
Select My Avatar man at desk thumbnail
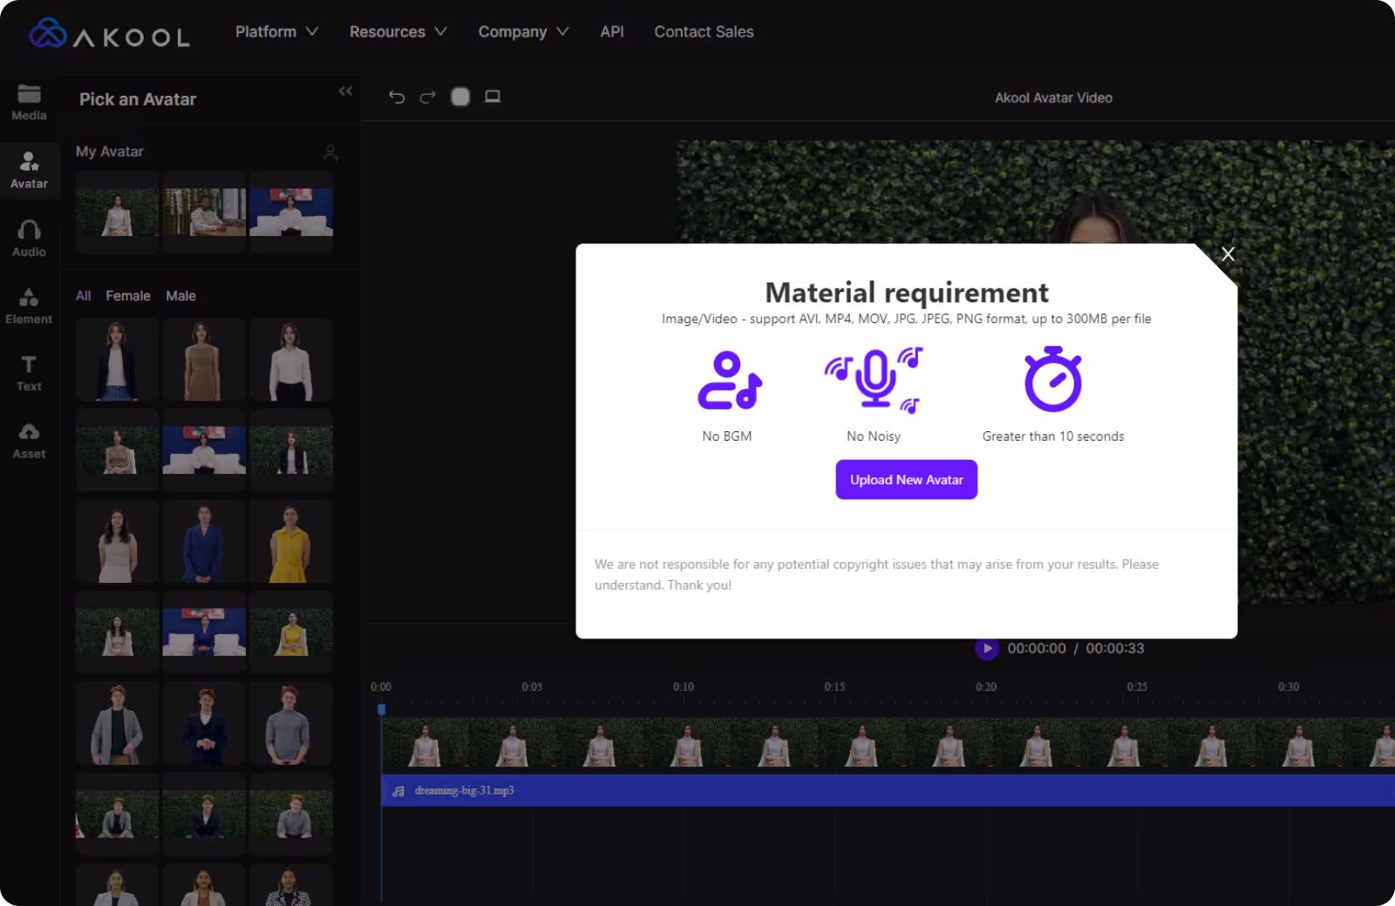click(x=204, y=213)
